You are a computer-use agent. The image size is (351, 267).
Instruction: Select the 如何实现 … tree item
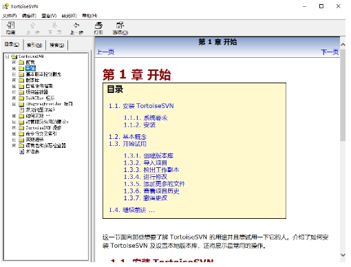(38, 116)
